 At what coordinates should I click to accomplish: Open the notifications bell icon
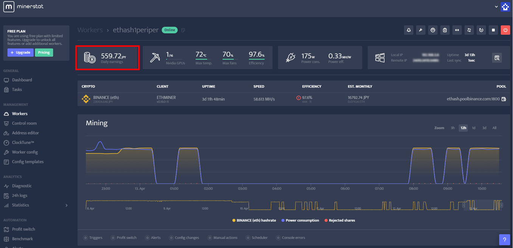[409, 30]
